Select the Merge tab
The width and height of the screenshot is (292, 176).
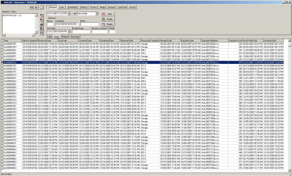[102, 7]
